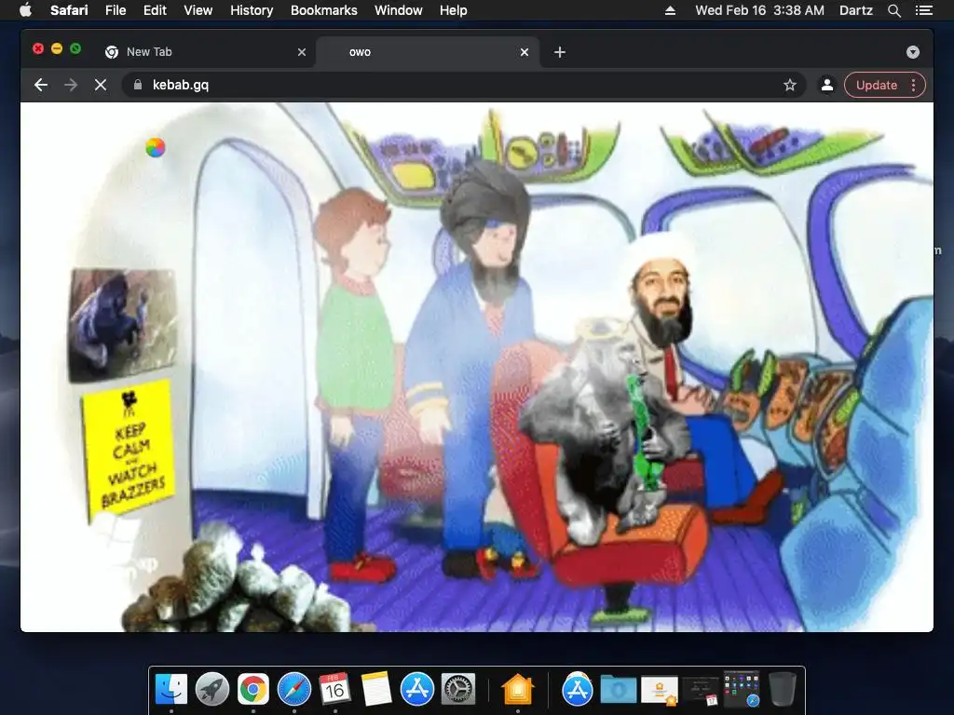Screen dimensions: 954x715
Task: Open Spotlight search in menu bar
Action: tap(893, 10)
